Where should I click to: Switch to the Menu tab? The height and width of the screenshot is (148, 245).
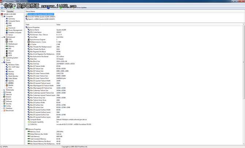(x=3, y=11)
